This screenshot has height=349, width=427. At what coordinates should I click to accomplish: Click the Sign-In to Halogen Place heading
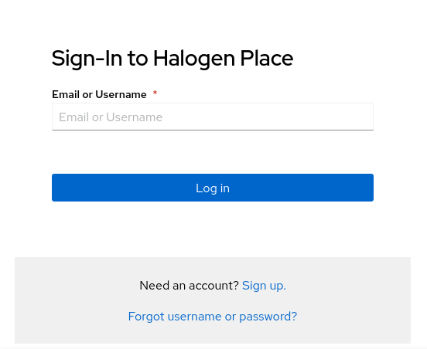173,59
